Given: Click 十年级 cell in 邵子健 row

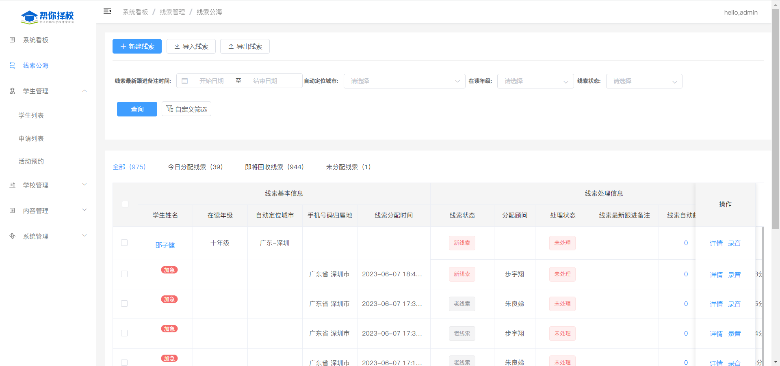Looking at the screenshot, I should (220, 243).
